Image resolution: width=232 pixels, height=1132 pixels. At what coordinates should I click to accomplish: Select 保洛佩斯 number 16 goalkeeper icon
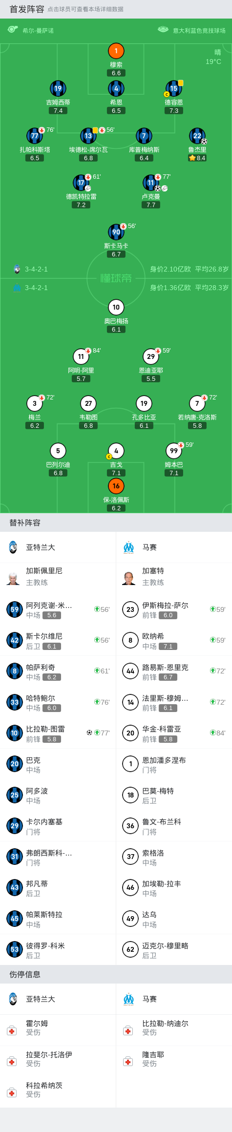click(x=116, y=486)
